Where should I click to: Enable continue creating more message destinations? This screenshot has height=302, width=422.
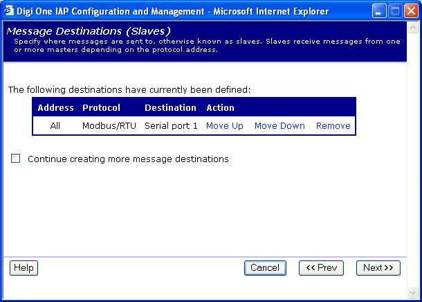16,159
